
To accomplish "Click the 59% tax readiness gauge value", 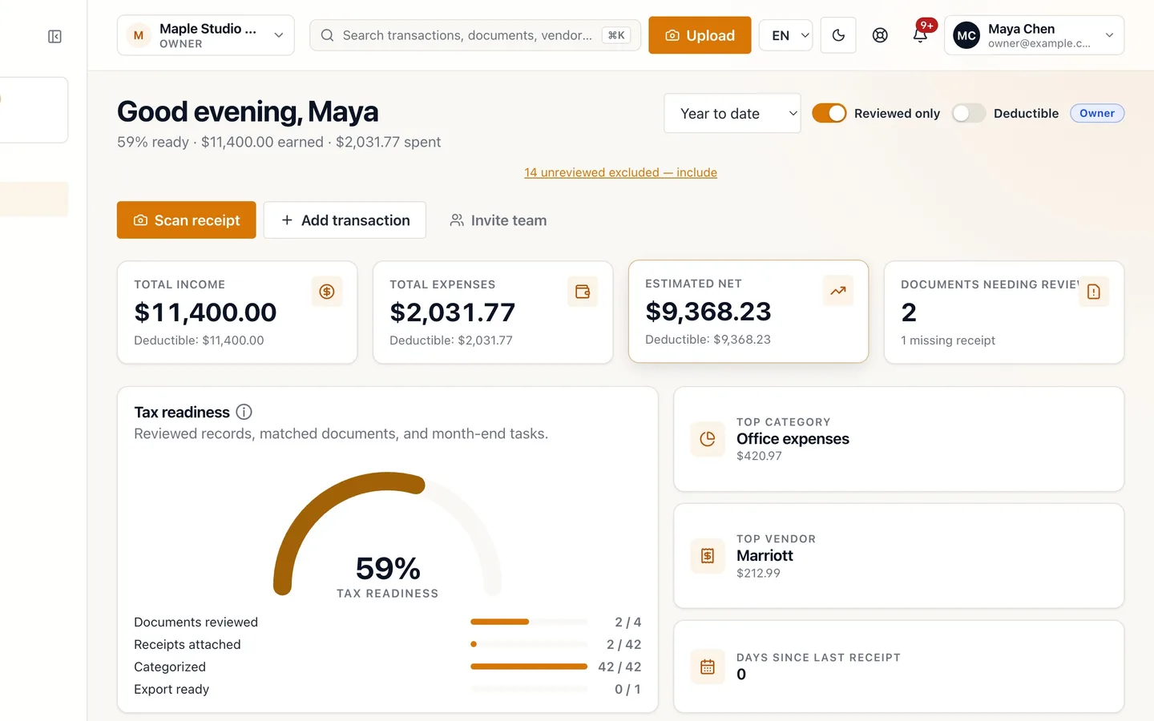I will [x=388, y=569].
